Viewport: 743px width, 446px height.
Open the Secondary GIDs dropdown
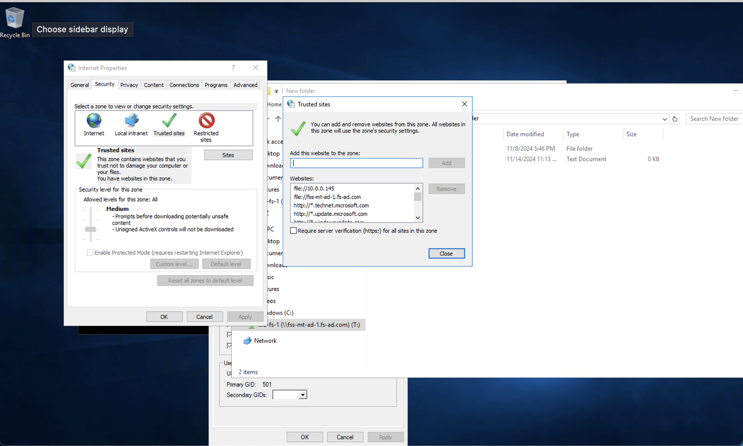302,394
